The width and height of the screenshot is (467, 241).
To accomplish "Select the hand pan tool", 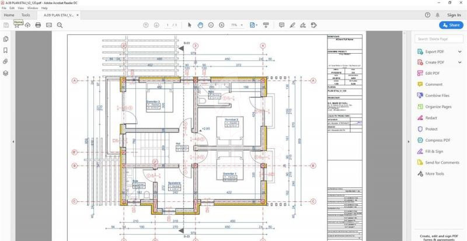I will 200,25.
